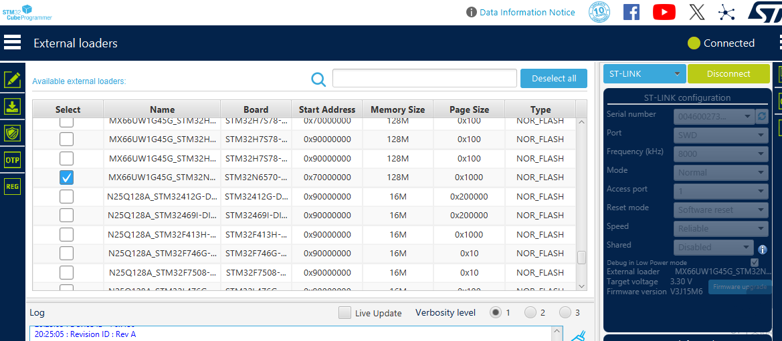Sort by Board column header
The width and height of the screenshot is (782, 341).
point(256,109)
